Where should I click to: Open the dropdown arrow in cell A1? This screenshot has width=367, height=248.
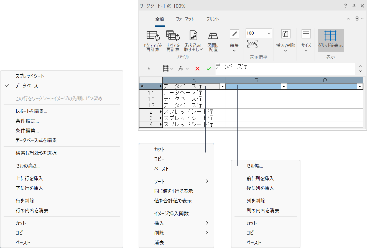coord(223,86)
